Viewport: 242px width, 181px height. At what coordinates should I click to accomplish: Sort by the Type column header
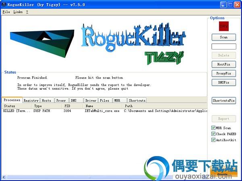[46, 106]
